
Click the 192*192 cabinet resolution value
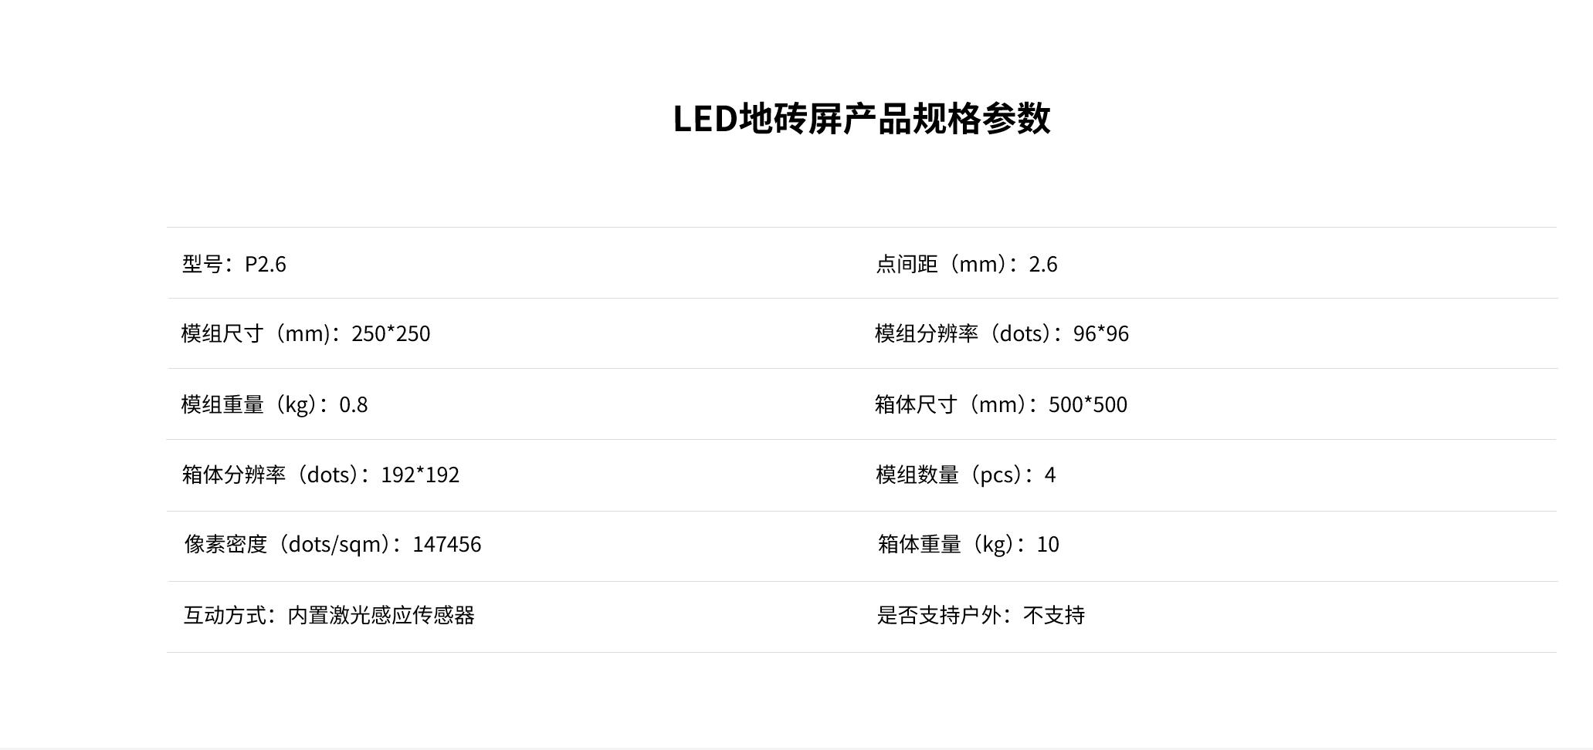click(420, 475)
